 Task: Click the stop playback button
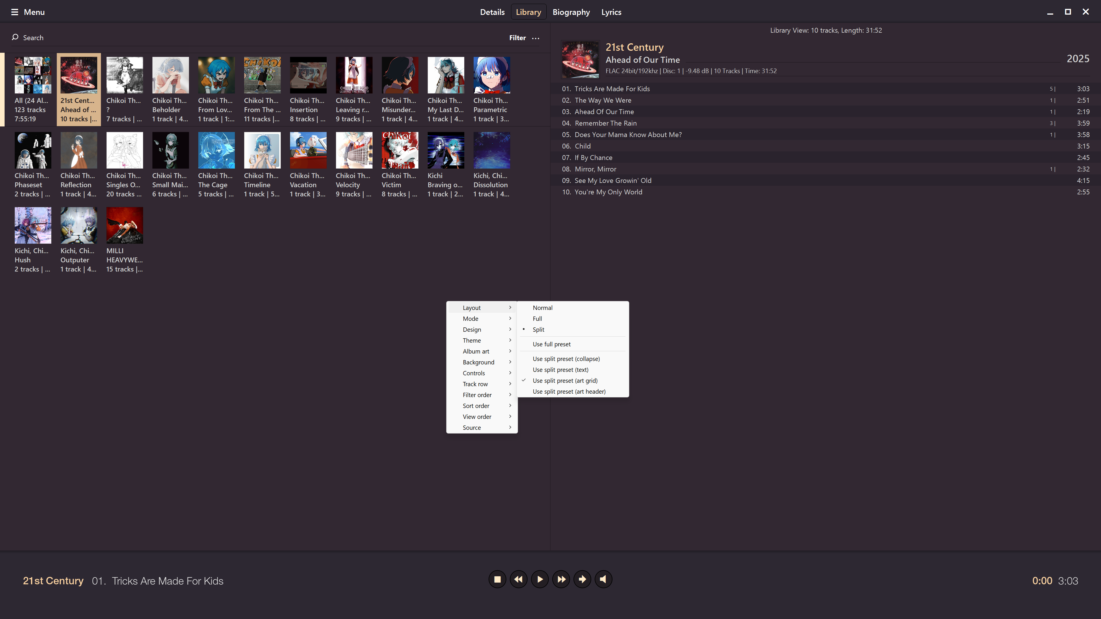click(497, 580)
